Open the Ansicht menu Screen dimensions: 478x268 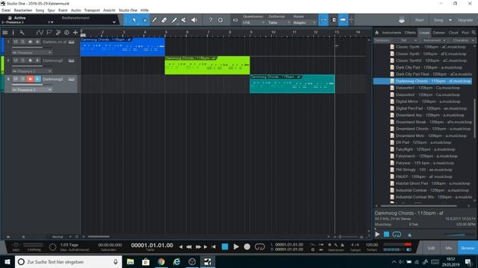tap(109, 10)
